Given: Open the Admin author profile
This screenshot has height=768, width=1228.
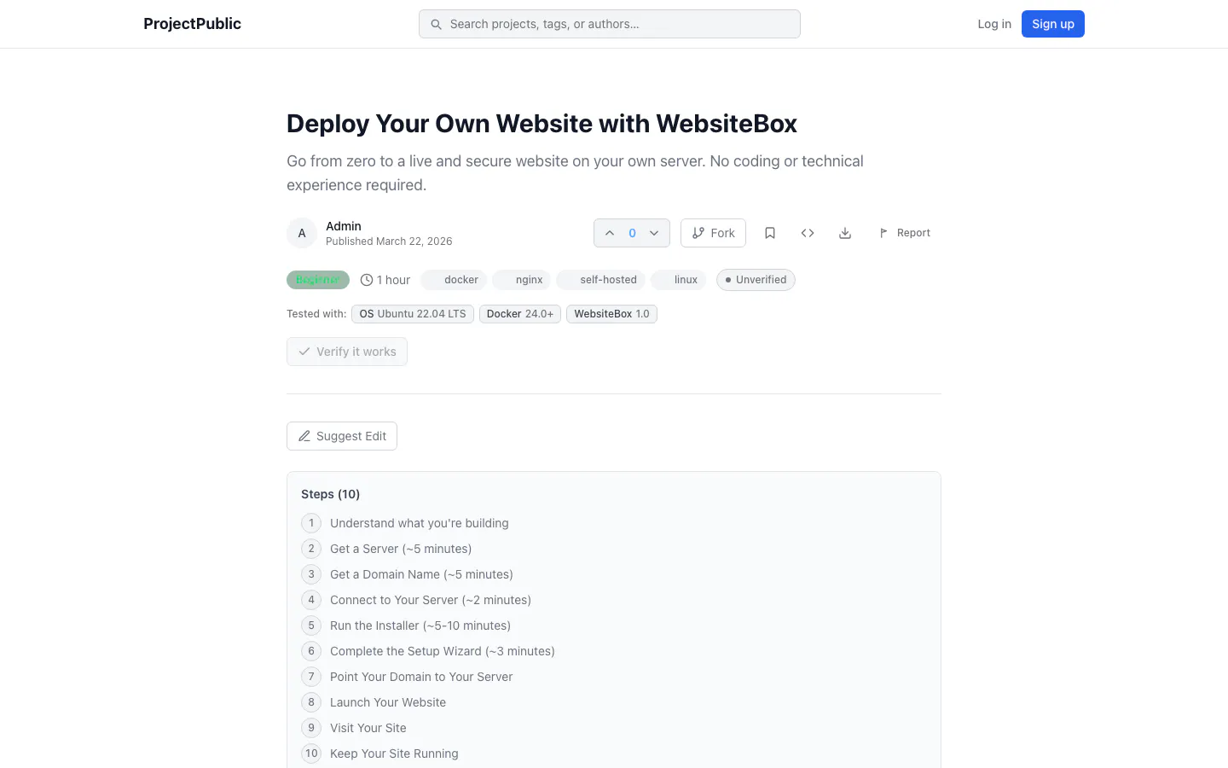Looking at the screenshot, I should coord(344,226).
